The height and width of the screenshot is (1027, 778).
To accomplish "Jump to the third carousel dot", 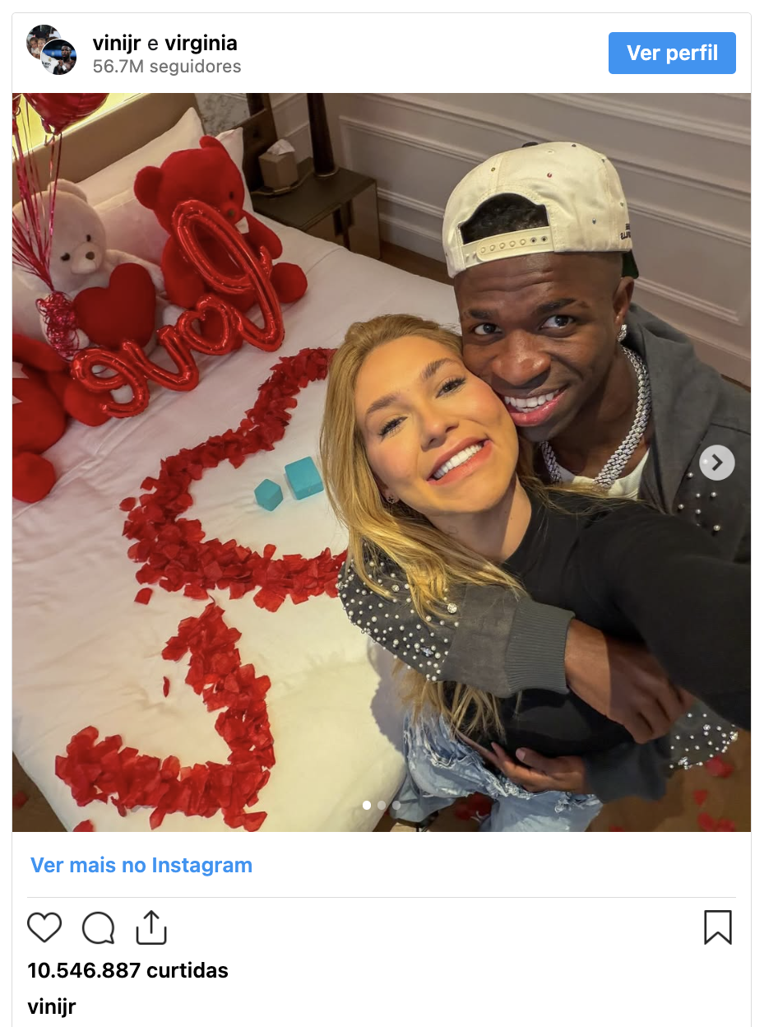I will 396,805.
